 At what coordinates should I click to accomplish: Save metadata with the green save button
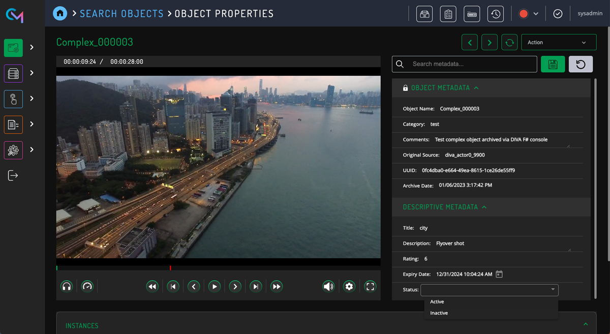click(553, 64)
